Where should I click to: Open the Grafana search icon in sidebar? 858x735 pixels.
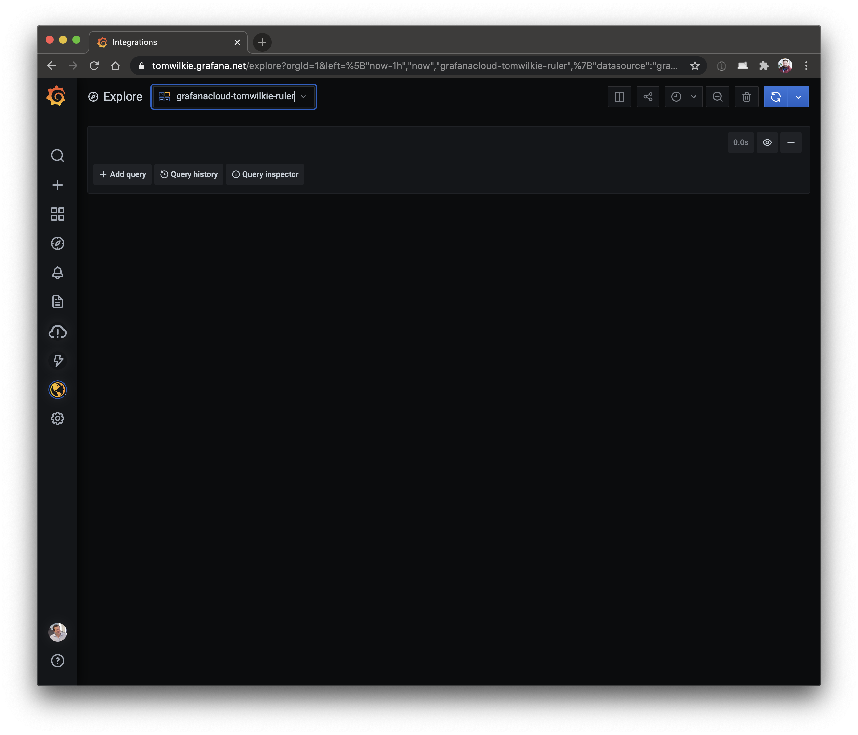[x=57, y=156]
